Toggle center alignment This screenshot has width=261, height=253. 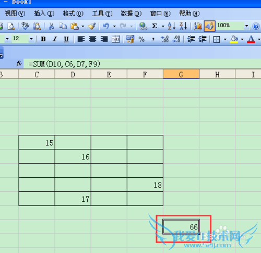92,39
